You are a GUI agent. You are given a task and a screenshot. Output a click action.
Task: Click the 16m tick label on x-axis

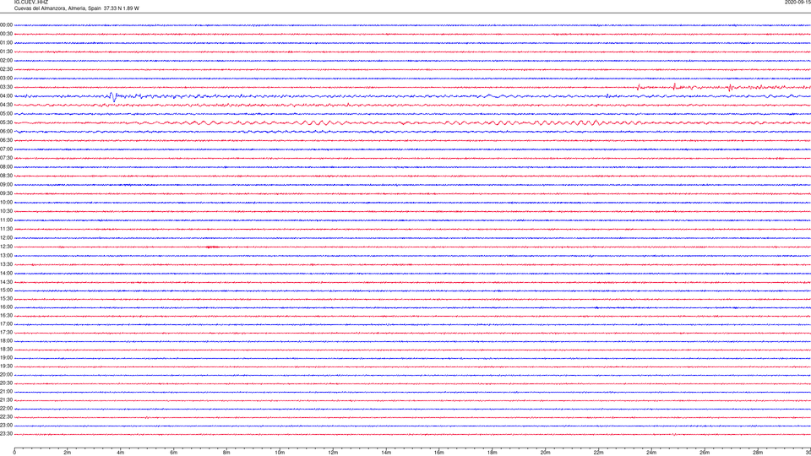[439, 453]
